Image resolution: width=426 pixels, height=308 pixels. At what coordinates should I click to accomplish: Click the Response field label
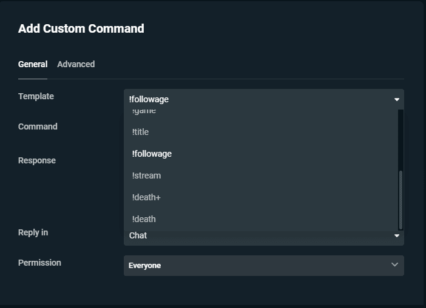click(37, 160)
